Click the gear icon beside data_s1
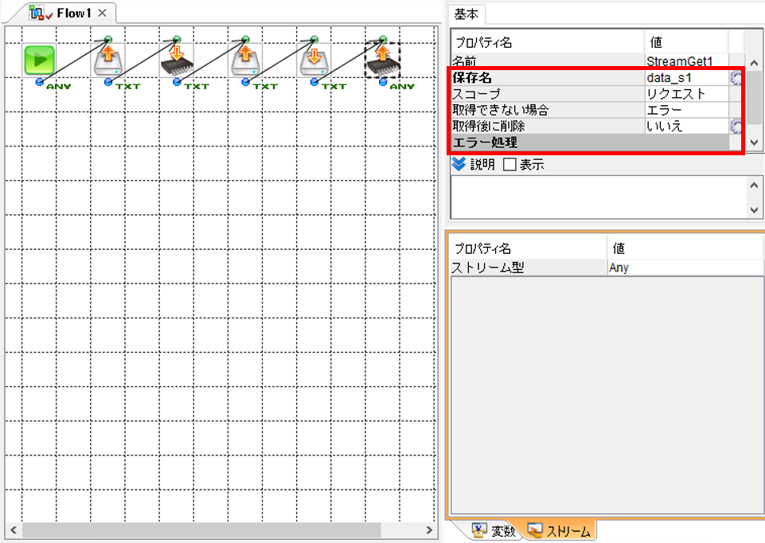 [736, 78]
